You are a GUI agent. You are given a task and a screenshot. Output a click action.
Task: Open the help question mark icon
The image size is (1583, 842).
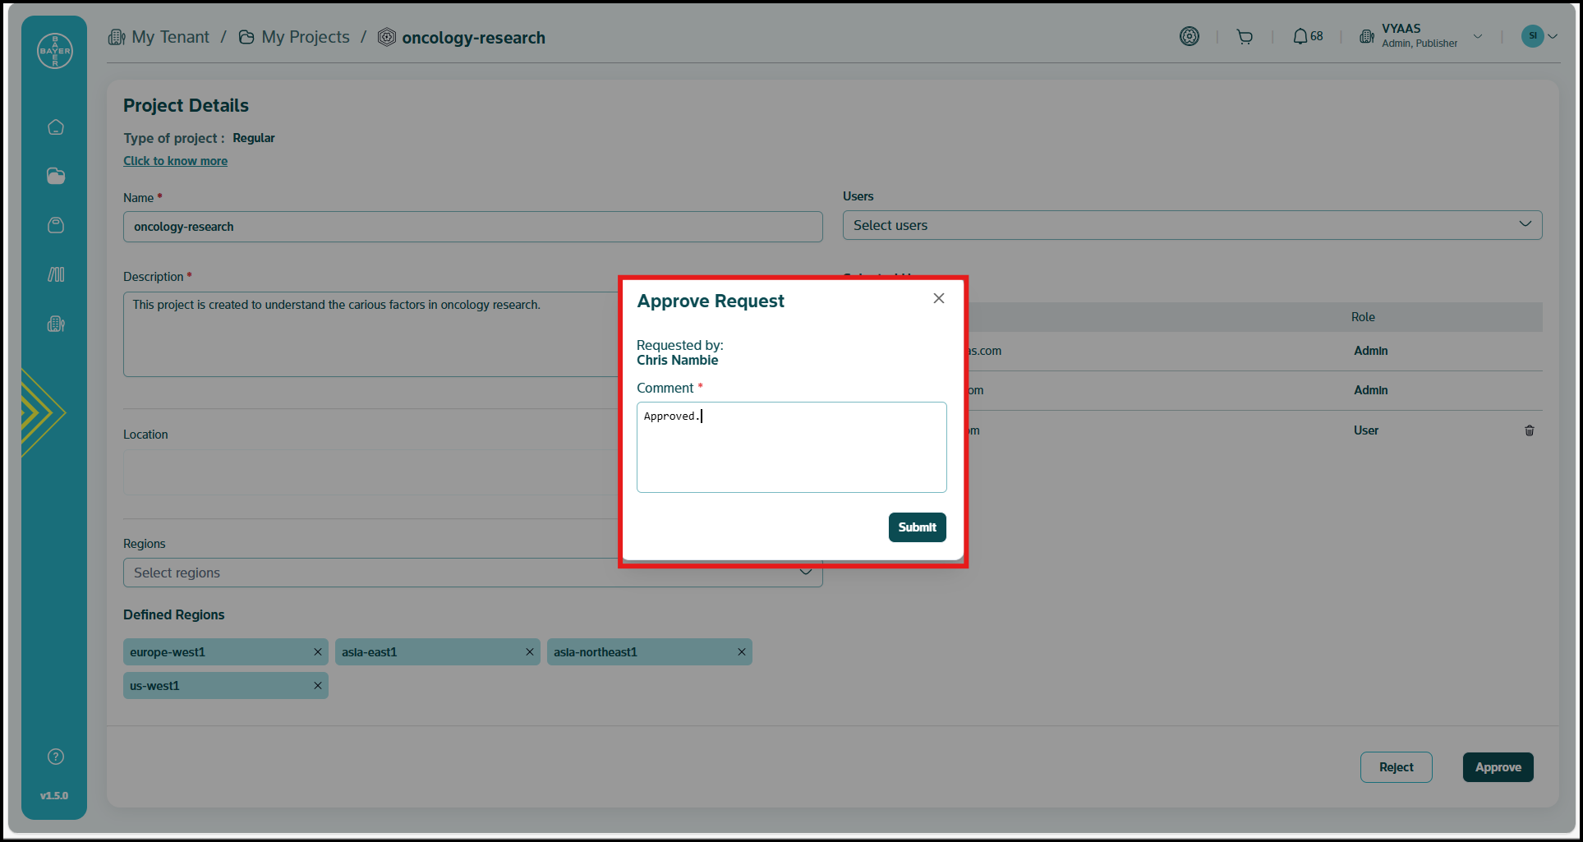coord(56,757)
